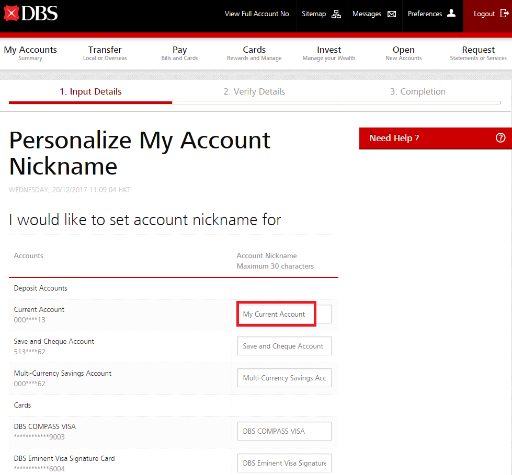Click the Need Help question mark icon
The height and width of the screenshot is (475, 512).
click(x=500, y=138)
